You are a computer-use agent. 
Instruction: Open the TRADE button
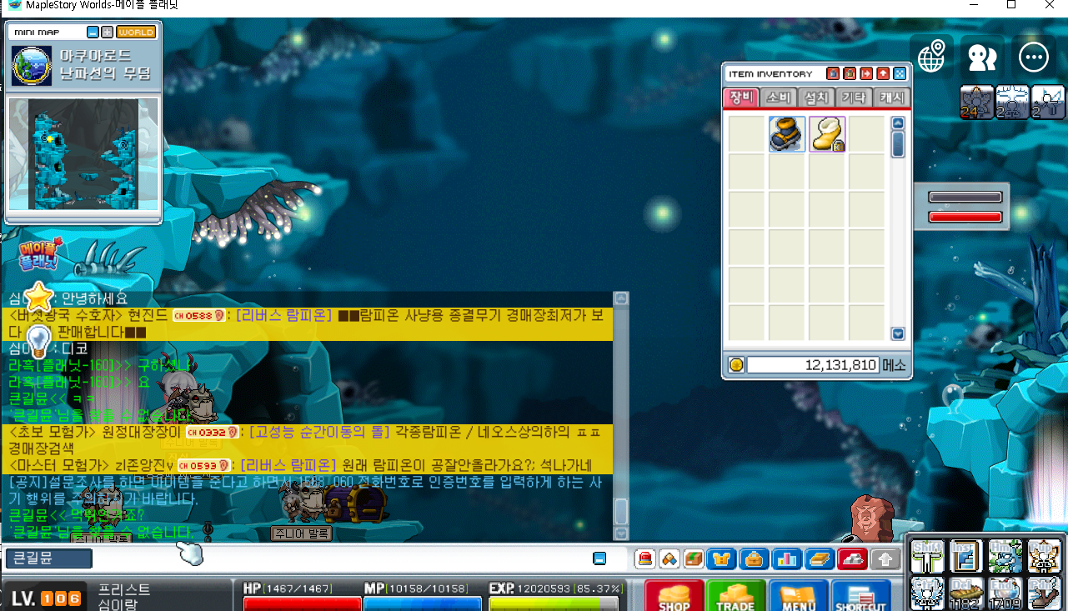pos(735,596)
